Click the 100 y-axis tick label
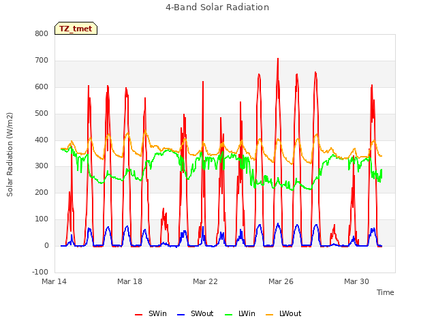The width and height of the screenshot is (436, 327). pos(42,219)
